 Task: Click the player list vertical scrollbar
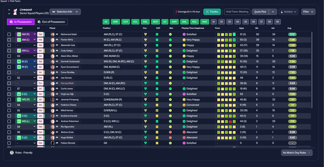coord(312,70)
